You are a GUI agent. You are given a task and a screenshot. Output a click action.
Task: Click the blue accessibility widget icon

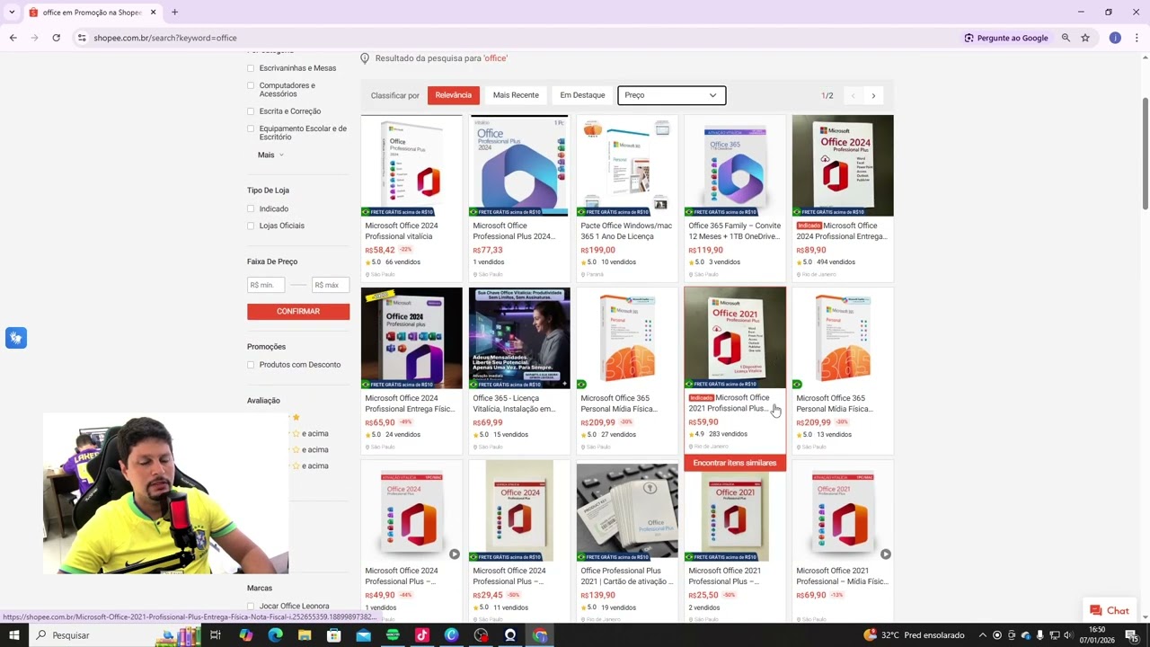tap(15, 338)
